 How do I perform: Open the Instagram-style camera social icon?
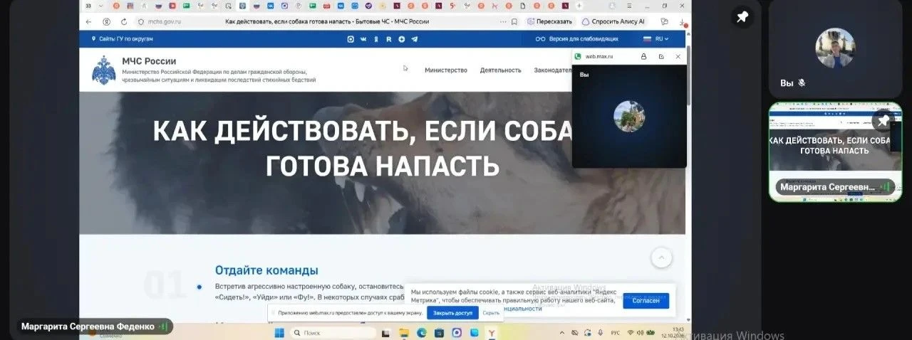click(x=350, y=38)
